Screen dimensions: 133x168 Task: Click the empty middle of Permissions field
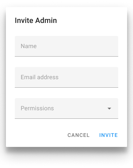point(80,108)
